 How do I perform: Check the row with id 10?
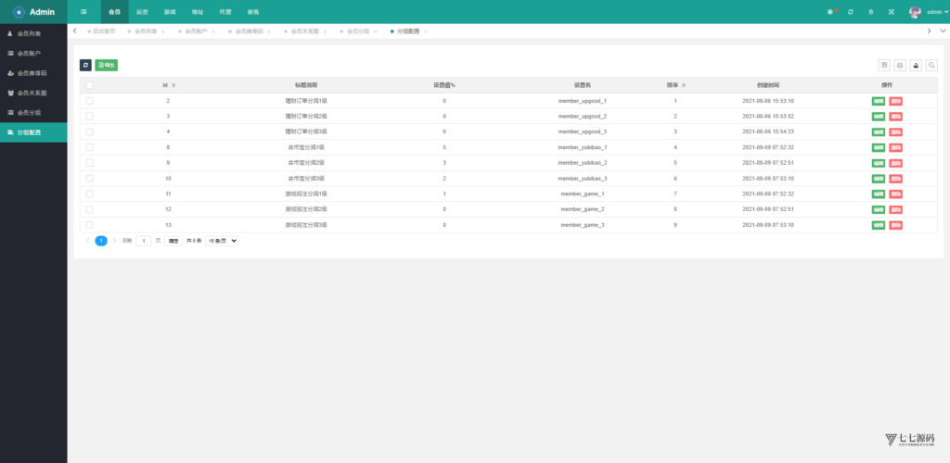[90, 179]
